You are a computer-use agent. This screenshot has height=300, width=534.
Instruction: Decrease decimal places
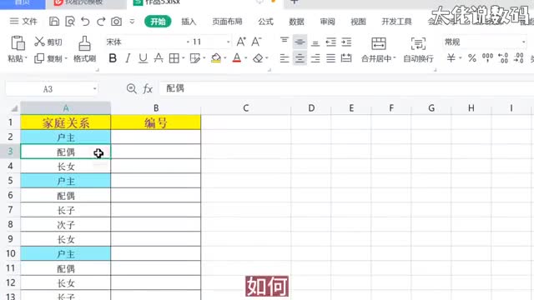click(519, 58)
